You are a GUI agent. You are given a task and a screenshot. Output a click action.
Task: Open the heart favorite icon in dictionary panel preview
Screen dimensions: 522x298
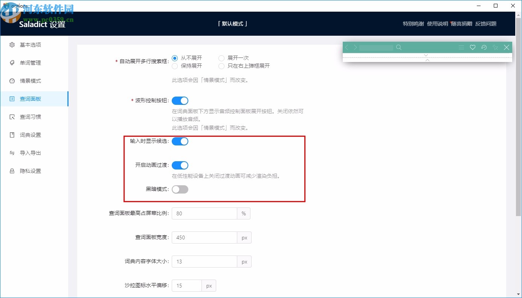[x=473, y=47]
